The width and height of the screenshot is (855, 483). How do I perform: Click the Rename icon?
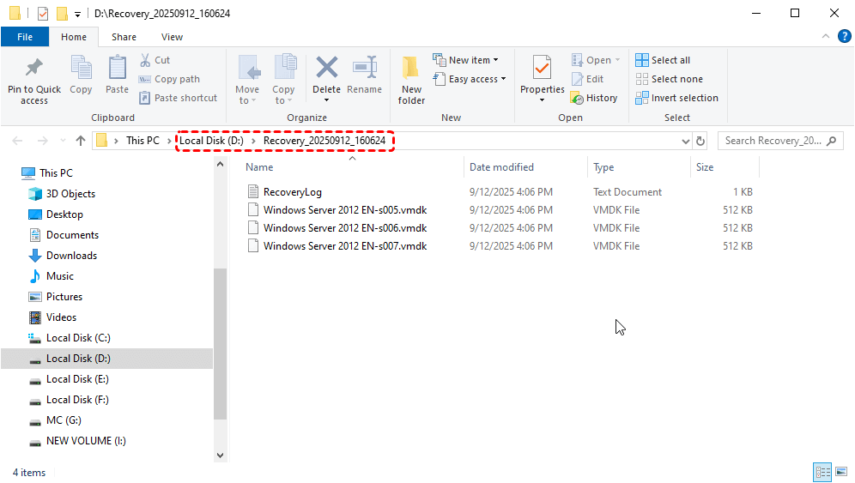point(364,68)
